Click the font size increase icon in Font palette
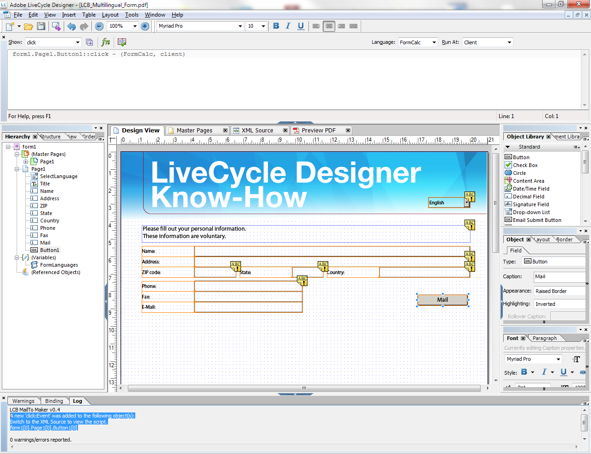591x454 pixels. [x=576, y=359]
